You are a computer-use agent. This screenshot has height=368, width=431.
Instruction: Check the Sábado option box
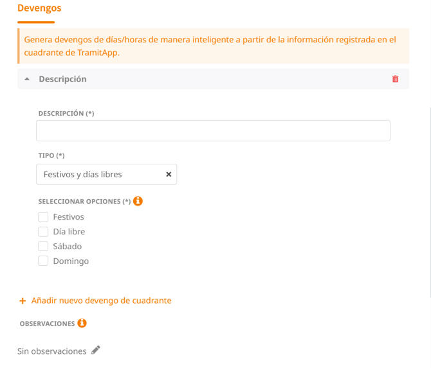click(x=43, y=247)
